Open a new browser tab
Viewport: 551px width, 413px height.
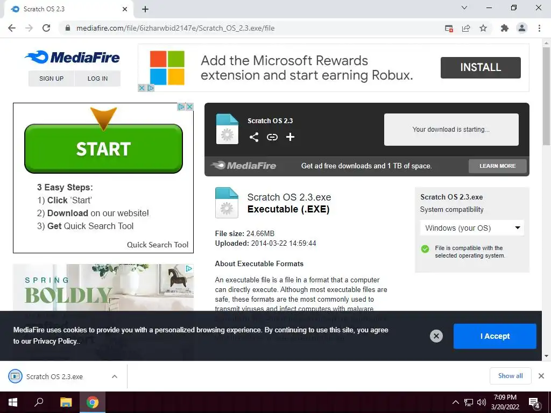click(x=145, y=9)
